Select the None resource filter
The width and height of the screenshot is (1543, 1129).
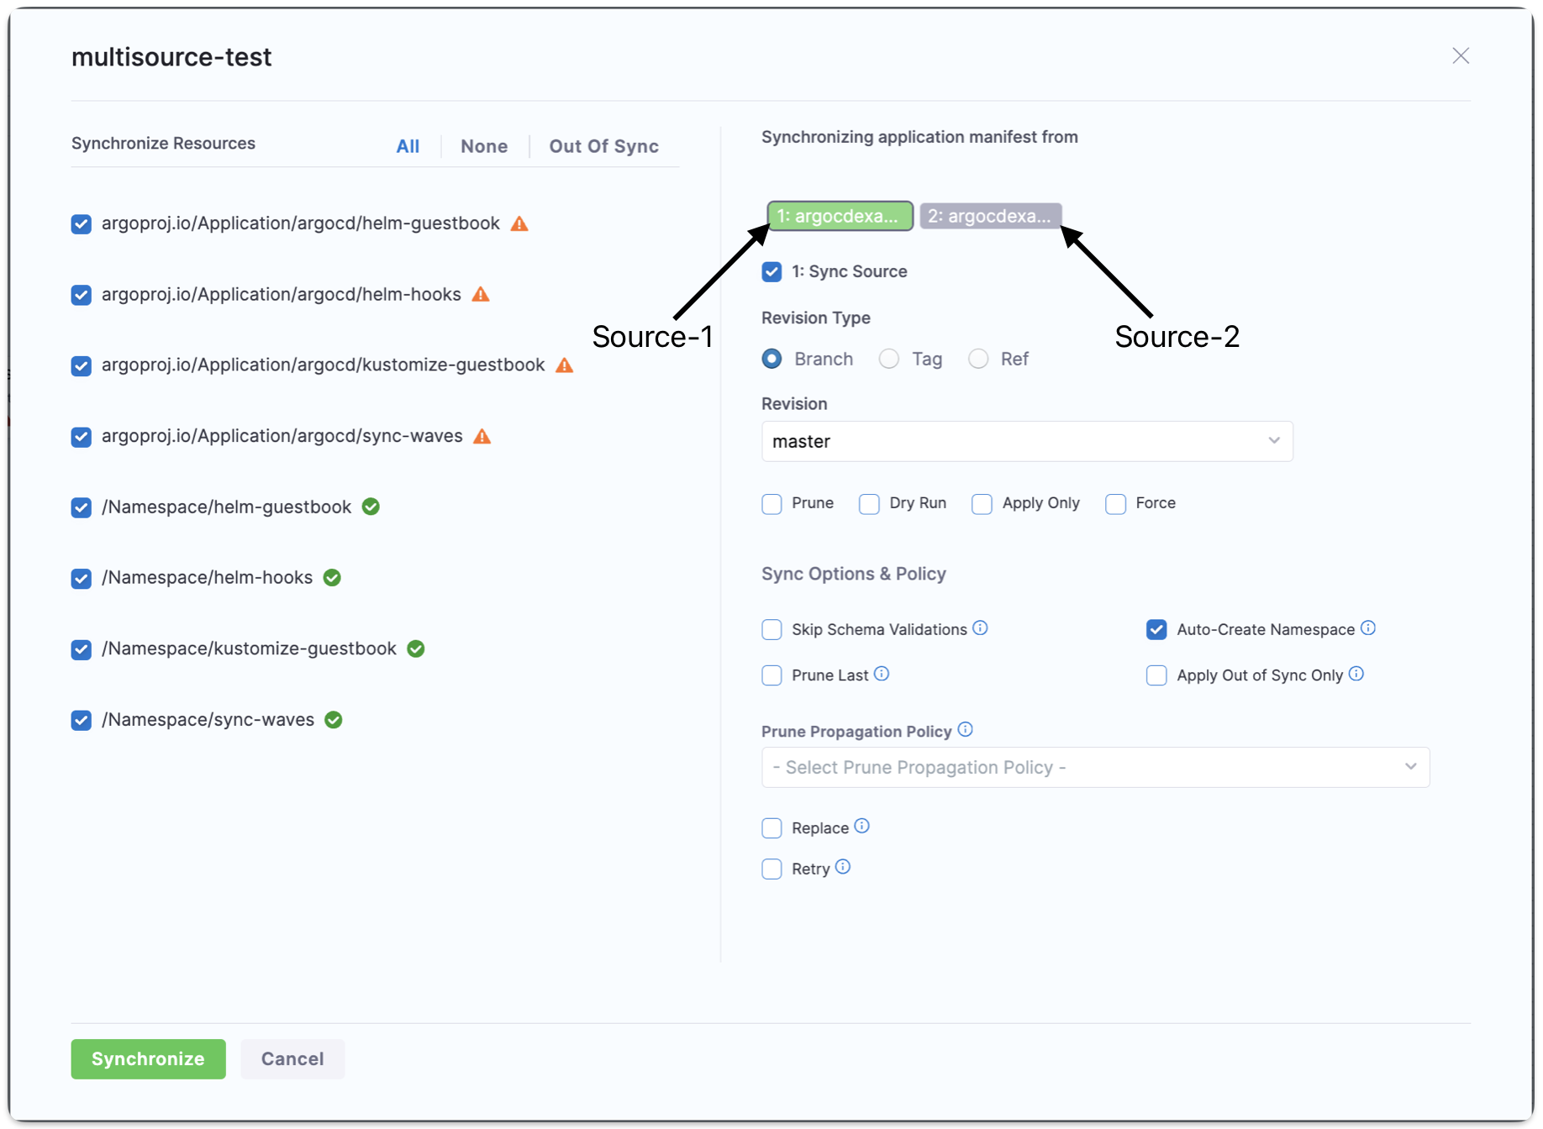[484, 146]
